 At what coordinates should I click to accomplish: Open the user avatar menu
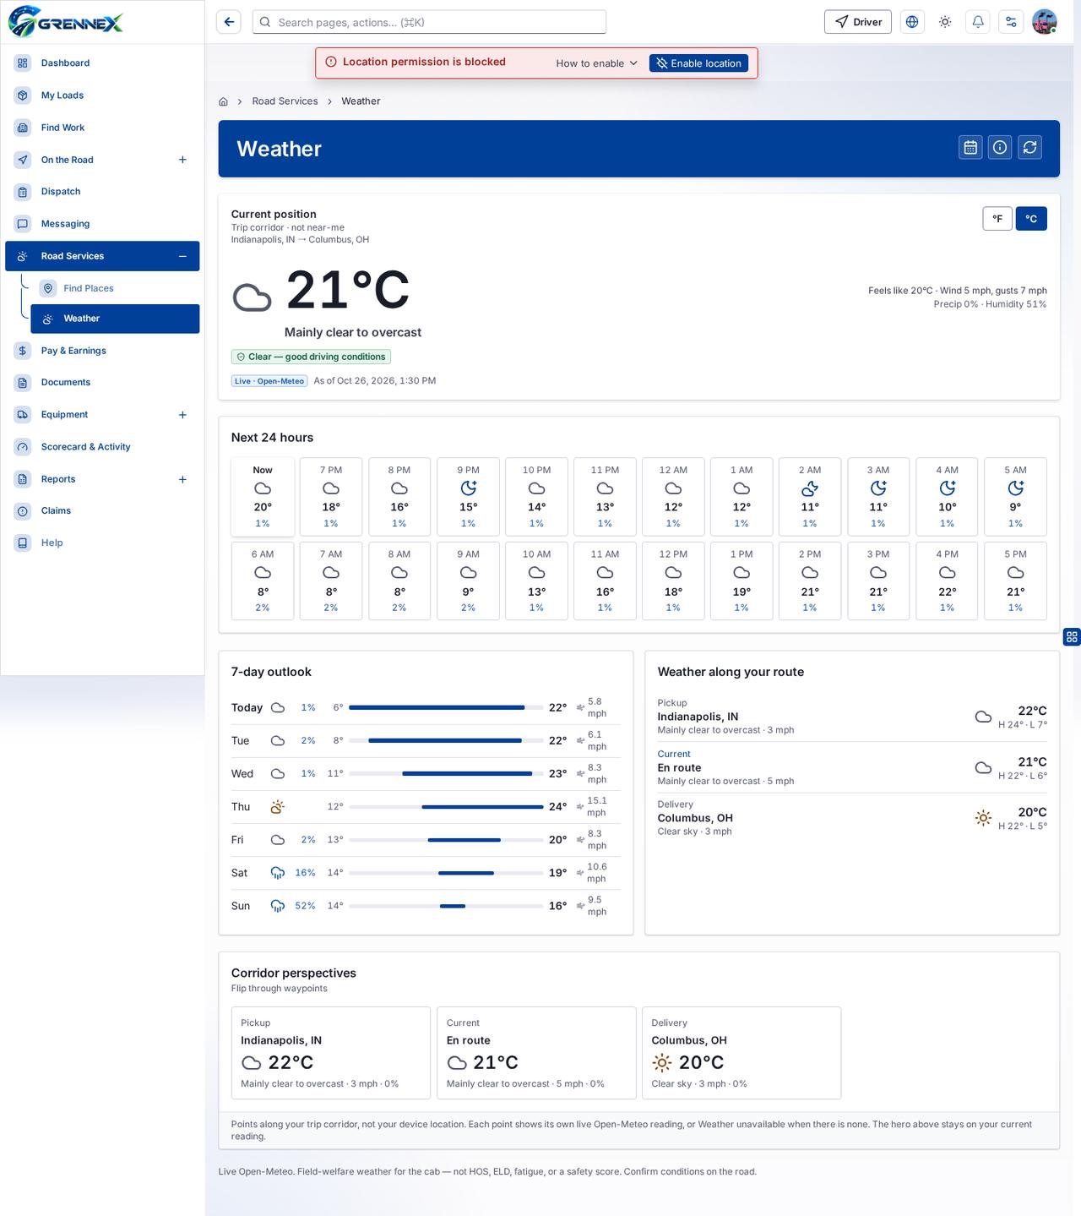click(1045, 22)
